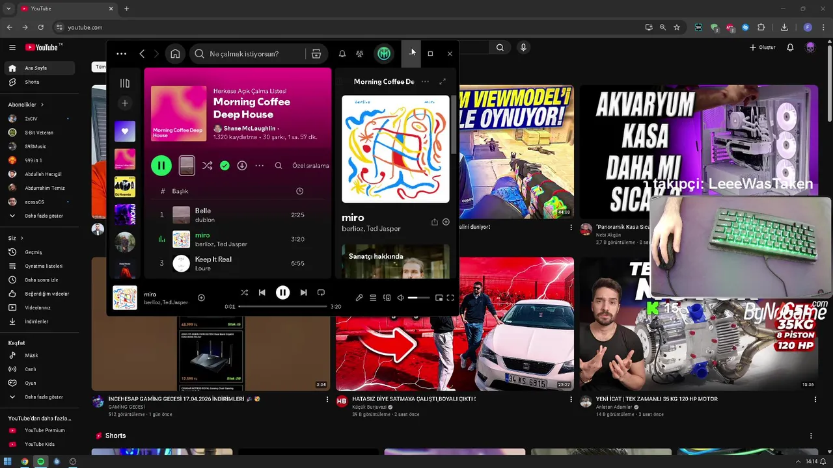Image resolution: width=833 pixels, height=468 pixels.
Task: Seek along song progress bar
Action: [282, 307]
